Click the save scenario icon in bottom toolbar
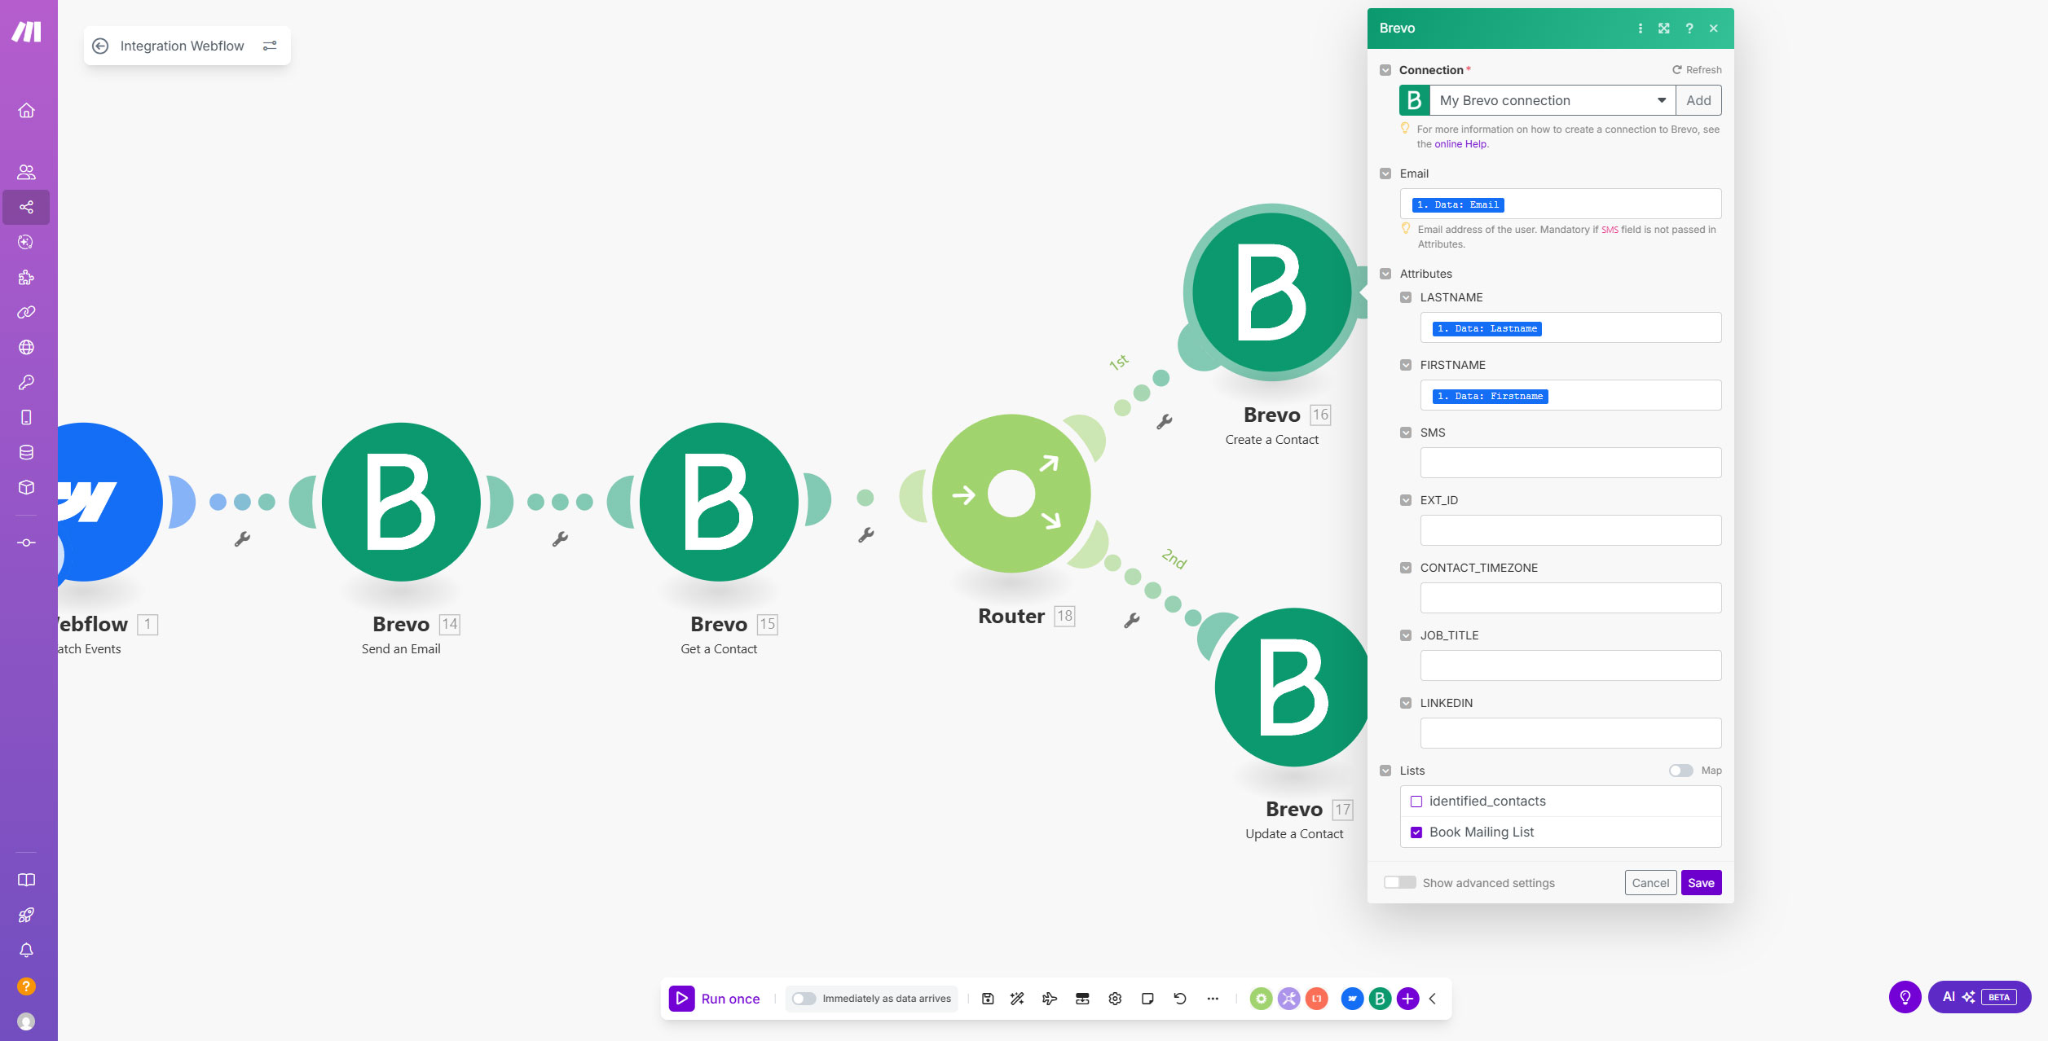Image resolution: width=2048 pixels, height=1041 pixels. coord(988,999)
